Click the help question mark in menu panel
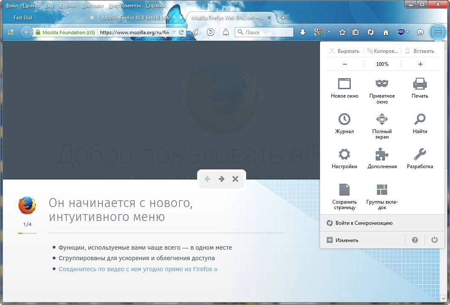Viewport: 450px width, 305px height. point(415,240)
